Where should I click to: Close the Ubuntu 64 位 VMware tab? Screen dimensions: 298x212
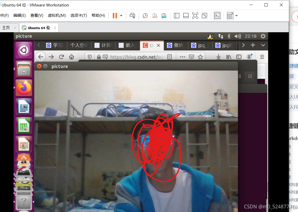pyautogui.click(x=55, y=28)
